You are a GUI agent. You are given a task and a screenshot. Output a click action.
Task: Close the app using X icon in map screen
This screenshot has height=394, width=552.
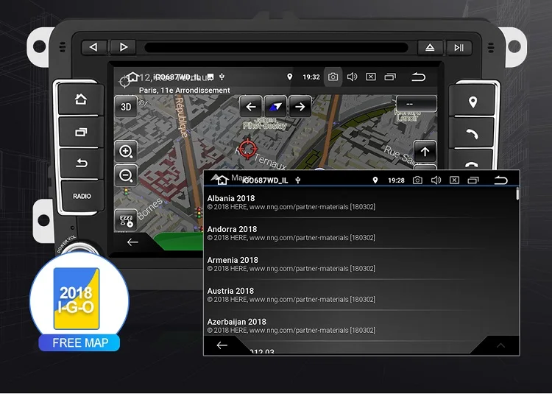click(x=371, y=77)
